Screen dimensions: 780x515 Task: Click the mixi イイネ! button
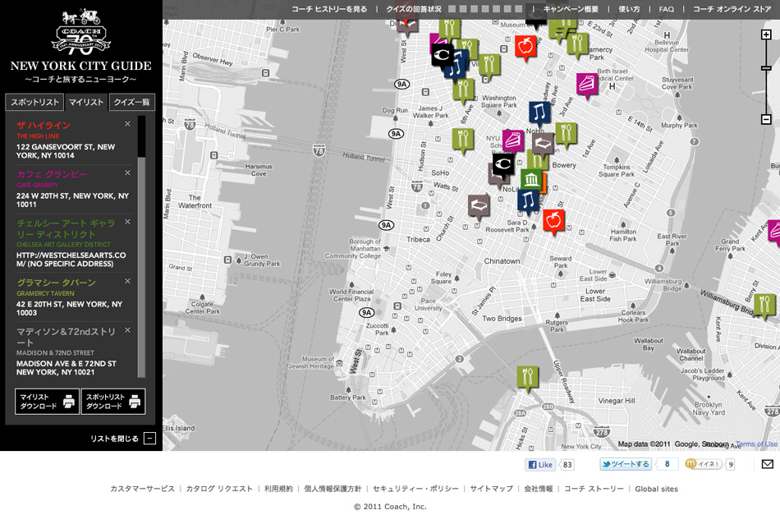coord(704,464)
